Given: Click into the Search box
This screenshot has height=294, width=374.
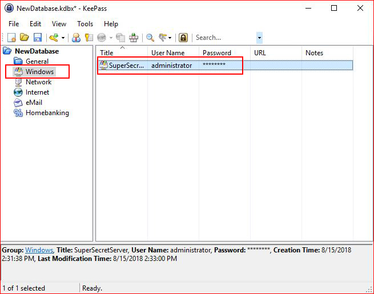Looking at the screenshot, I should [x=226, y=38].
